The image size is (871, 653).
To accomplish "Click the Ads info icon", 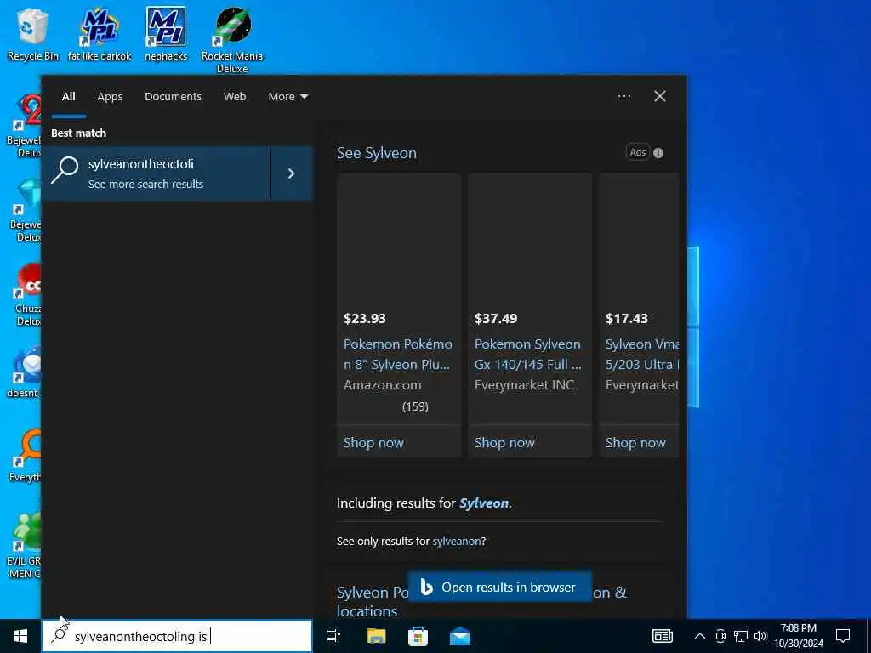I will [658, 153].
